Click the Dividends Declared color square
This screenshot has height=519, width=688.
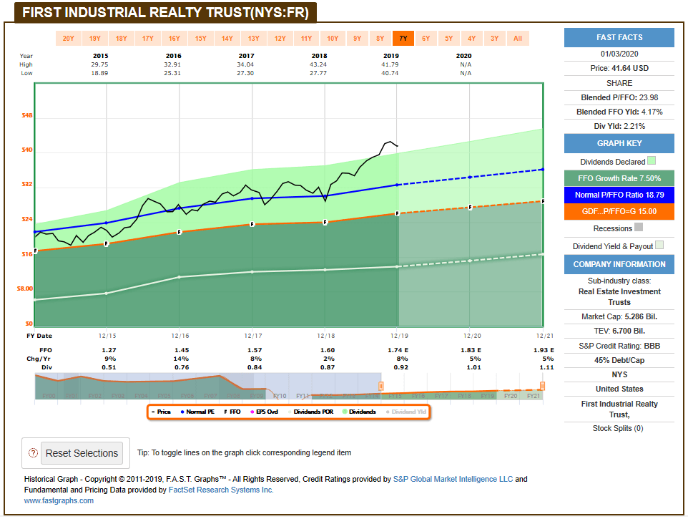(652, 160)
